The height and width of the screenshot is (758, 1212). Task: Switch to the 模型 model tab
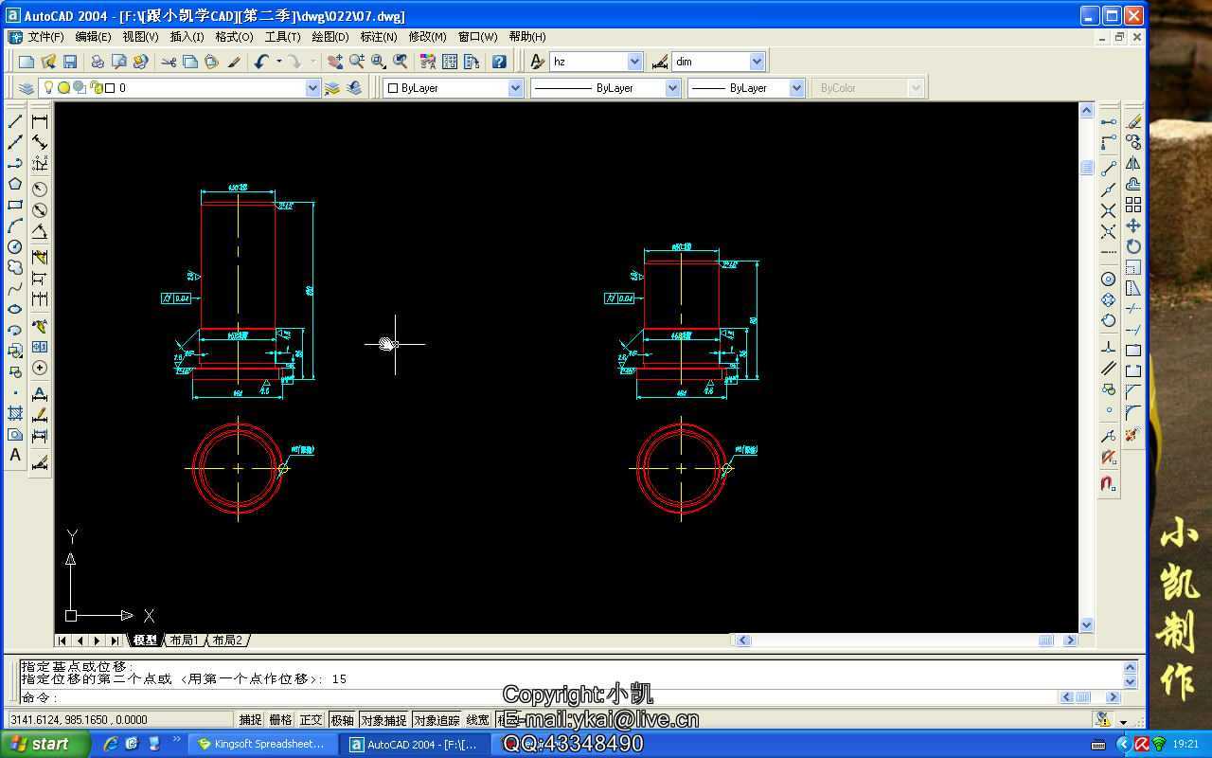pyautogui.click(x=144, y=641)
